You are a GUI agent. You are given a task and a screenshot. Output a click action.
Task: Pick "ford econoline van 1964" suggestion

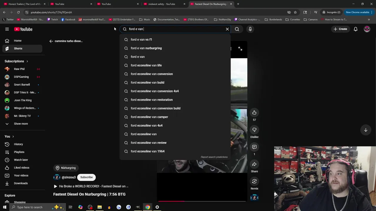[x=175, y=151]
